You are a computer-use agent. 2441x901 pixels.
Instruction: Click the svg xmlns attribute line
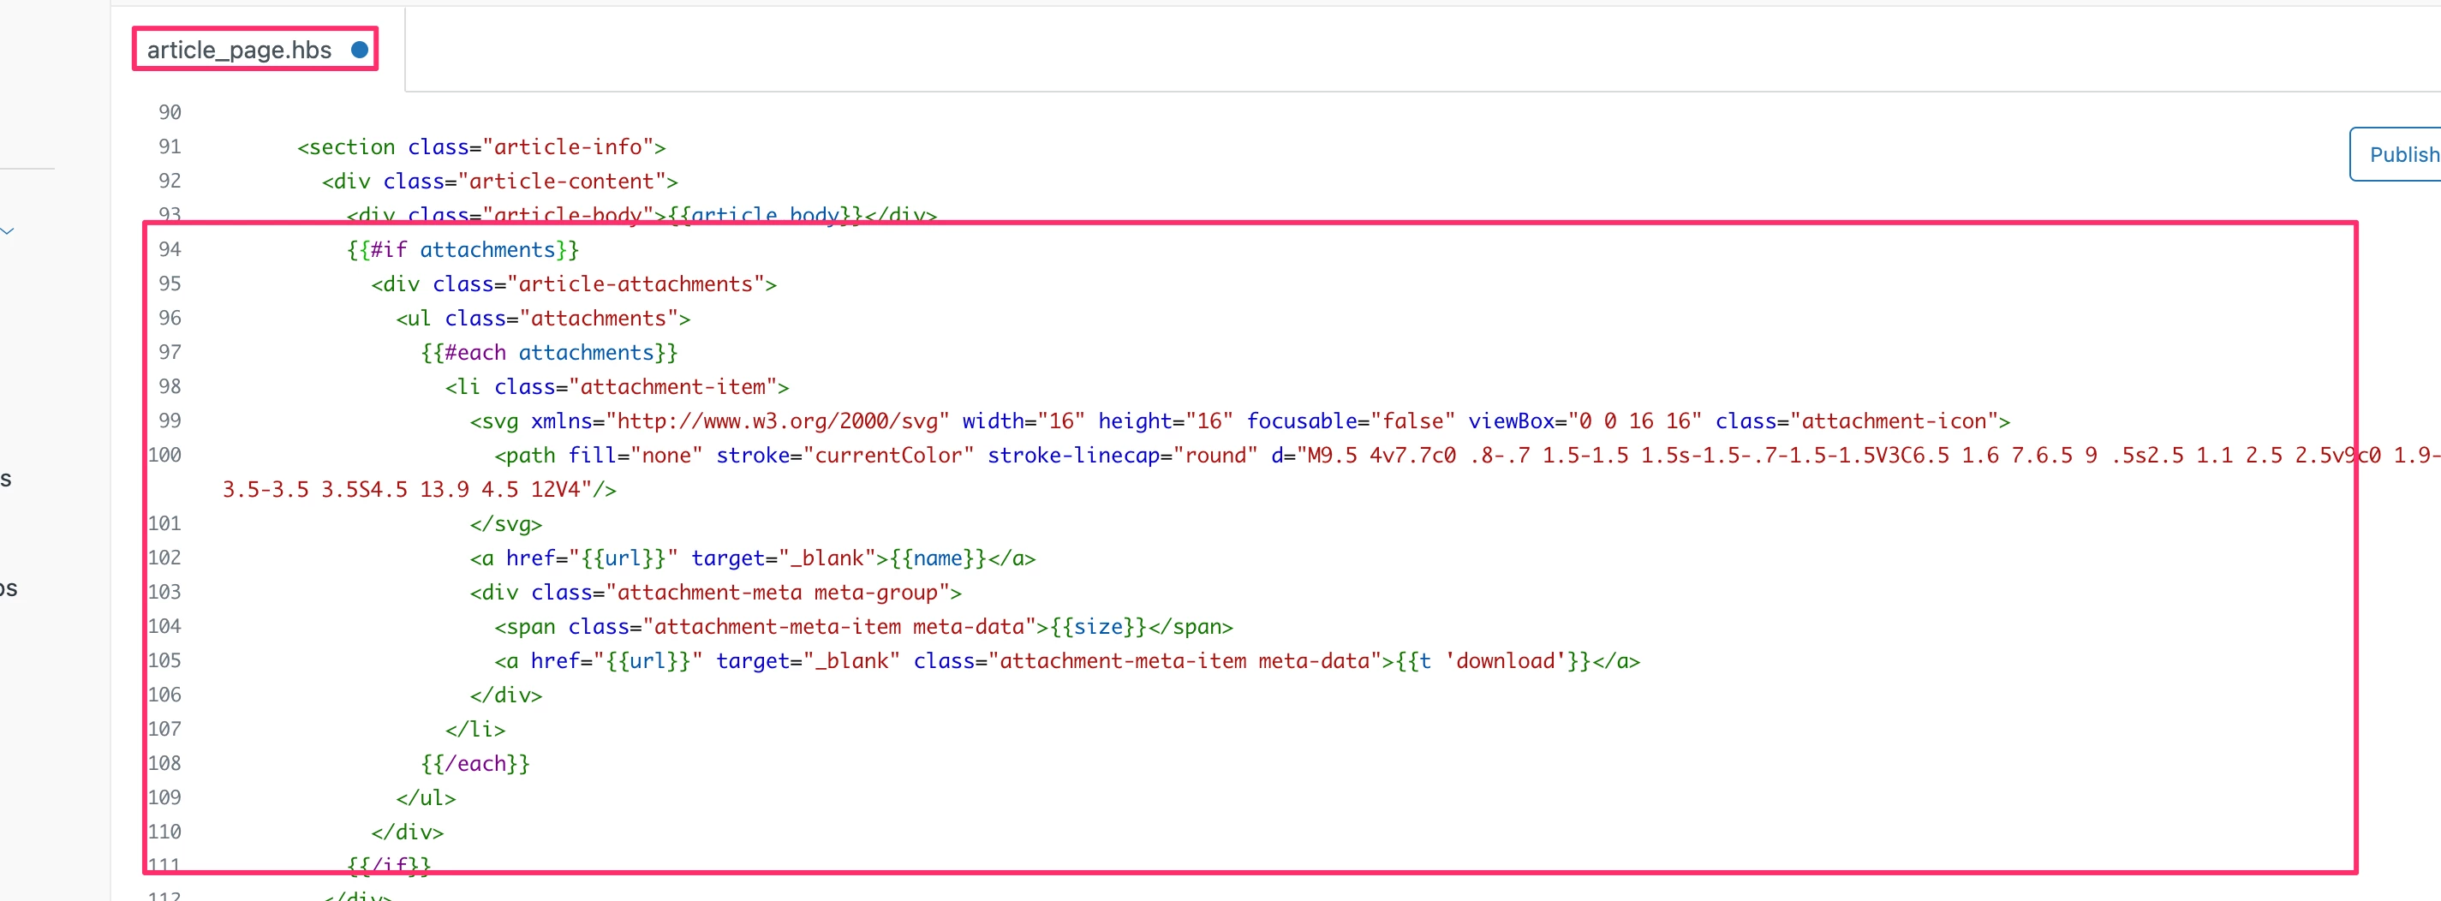[1239, 421]
